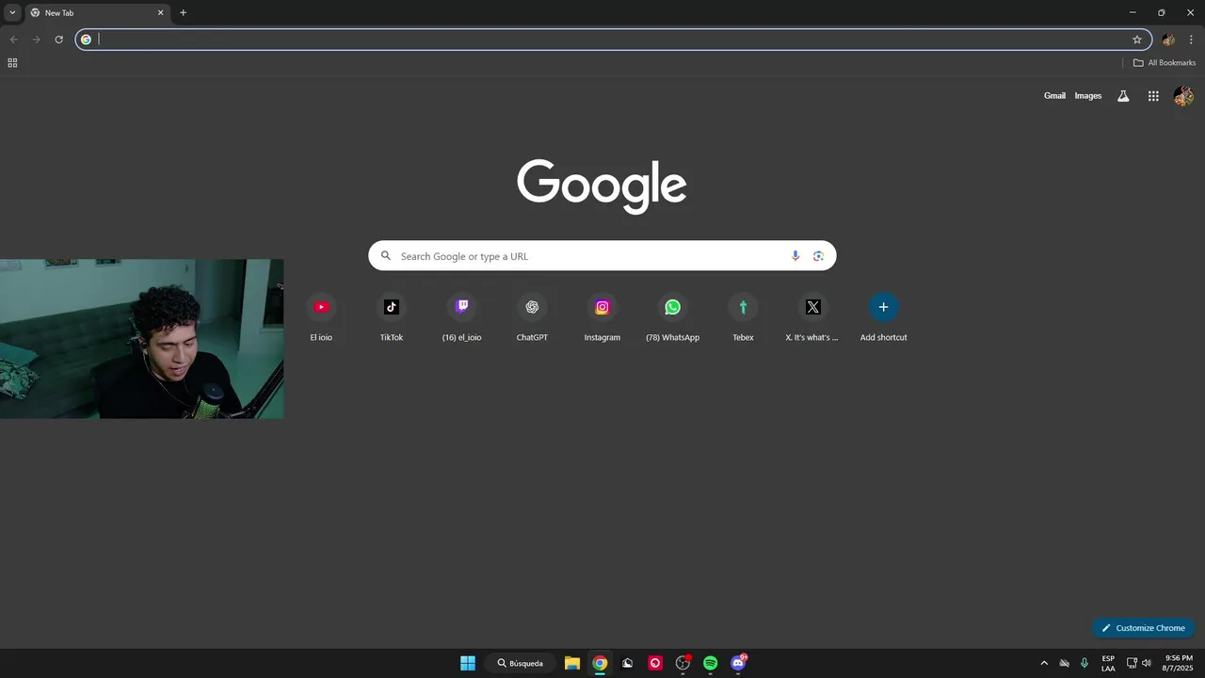
Task: Click the microphone tray icon
Action: [x=1084, y=663]
